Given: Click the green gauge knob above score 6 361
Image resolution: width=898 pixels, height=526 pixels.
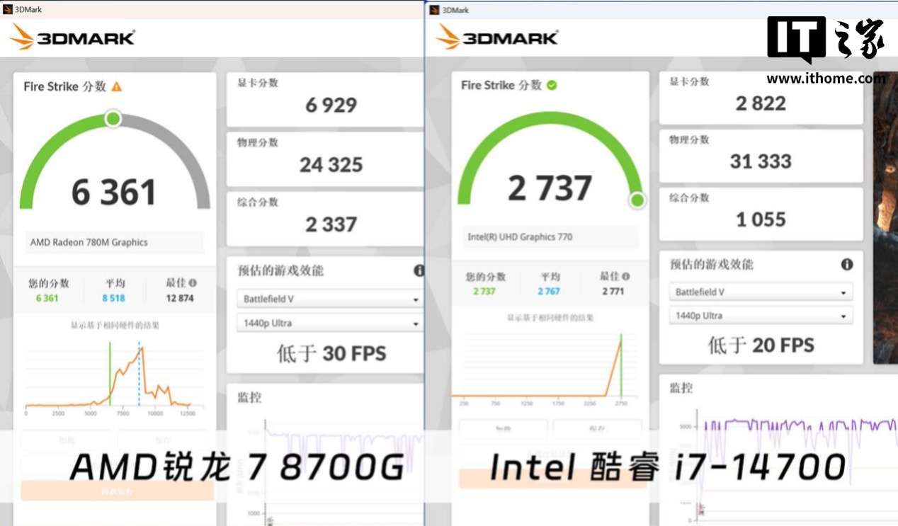Looking at the screenshot, I should pyautogui.click(x=113, y=118).
